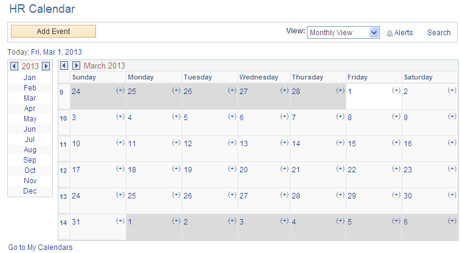Viewport: 460px width, 253px height.
Task: Select Oct in the month list
Action: click(x=30, y=170)
